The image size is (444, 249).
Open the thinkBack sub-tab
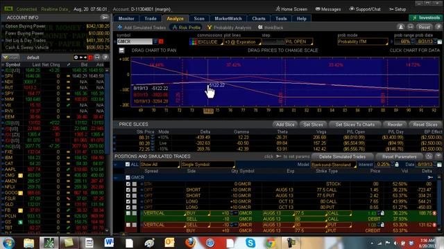point(271,28)
